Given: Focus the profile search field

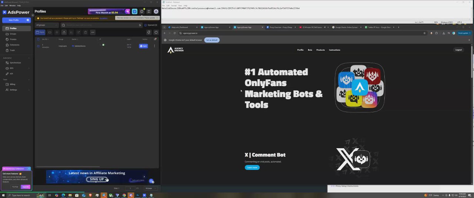Looking at the screenshot, I should pos(100,25).
